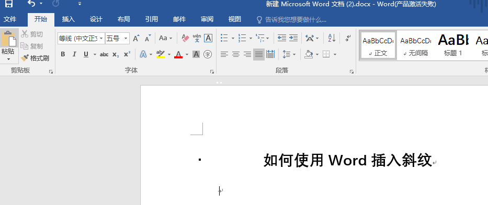Toggle italic formatting
The width and height of the screenshot is (488, 205).
[x=74, y=54]
